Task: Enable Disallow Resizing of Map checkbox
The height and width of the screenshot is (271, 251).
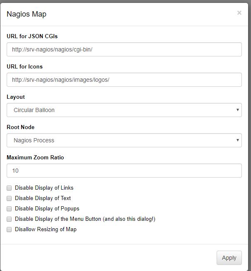Action: click(9, 229)
